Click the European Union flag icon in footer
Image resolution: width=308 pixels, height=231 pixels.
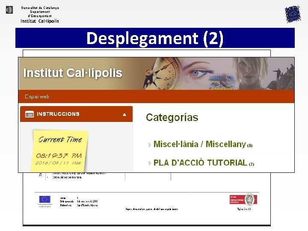[x=45, y=199]
